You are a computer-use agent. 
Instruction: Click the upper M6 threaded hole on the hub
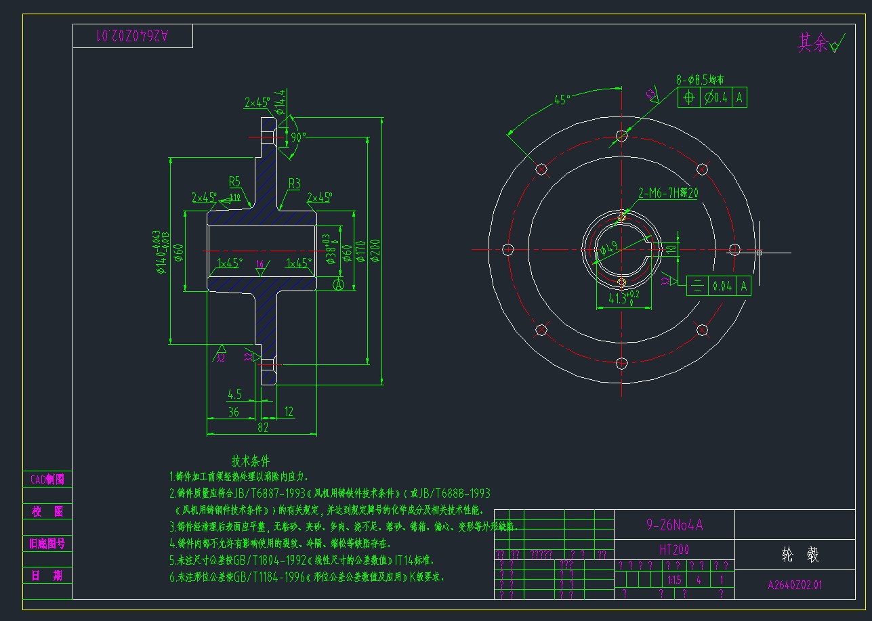coord(622,217)
